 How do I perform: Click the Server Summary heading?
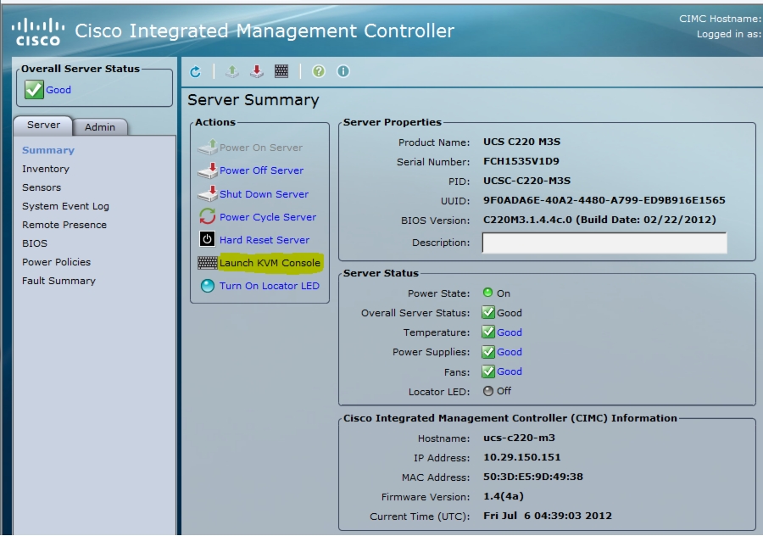[253, 100]
